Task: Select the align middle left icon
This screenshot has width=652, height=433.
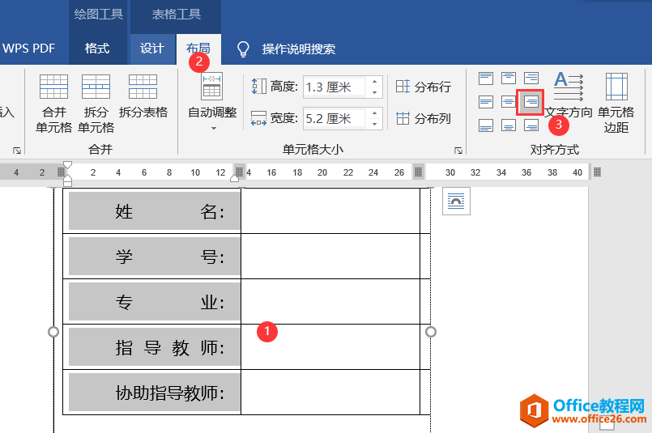Action: [x=486, y=102]
